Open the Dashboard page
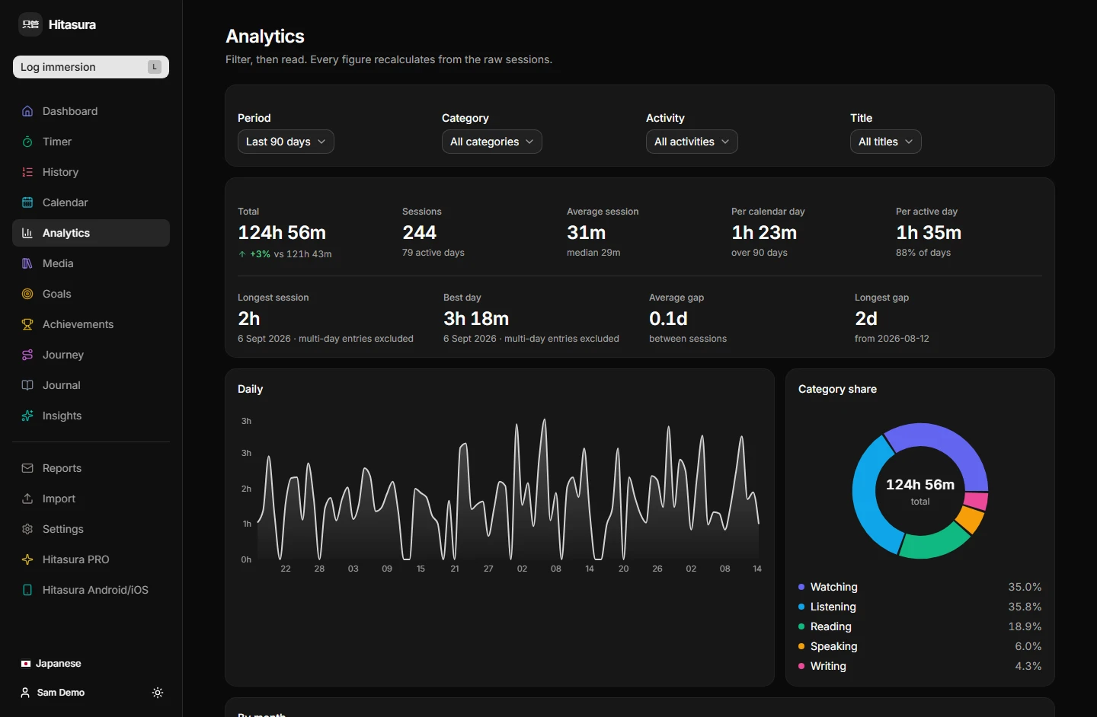Image resolution: width=1097 pixels, height=717 pixels. click(91, 111)
